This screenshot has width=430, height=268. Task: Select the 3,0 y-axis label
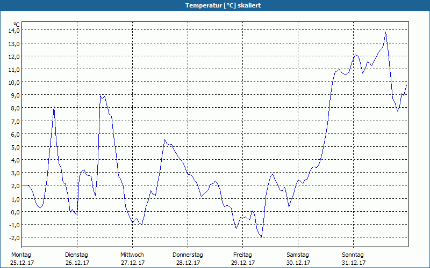click(x=15, y=173)
